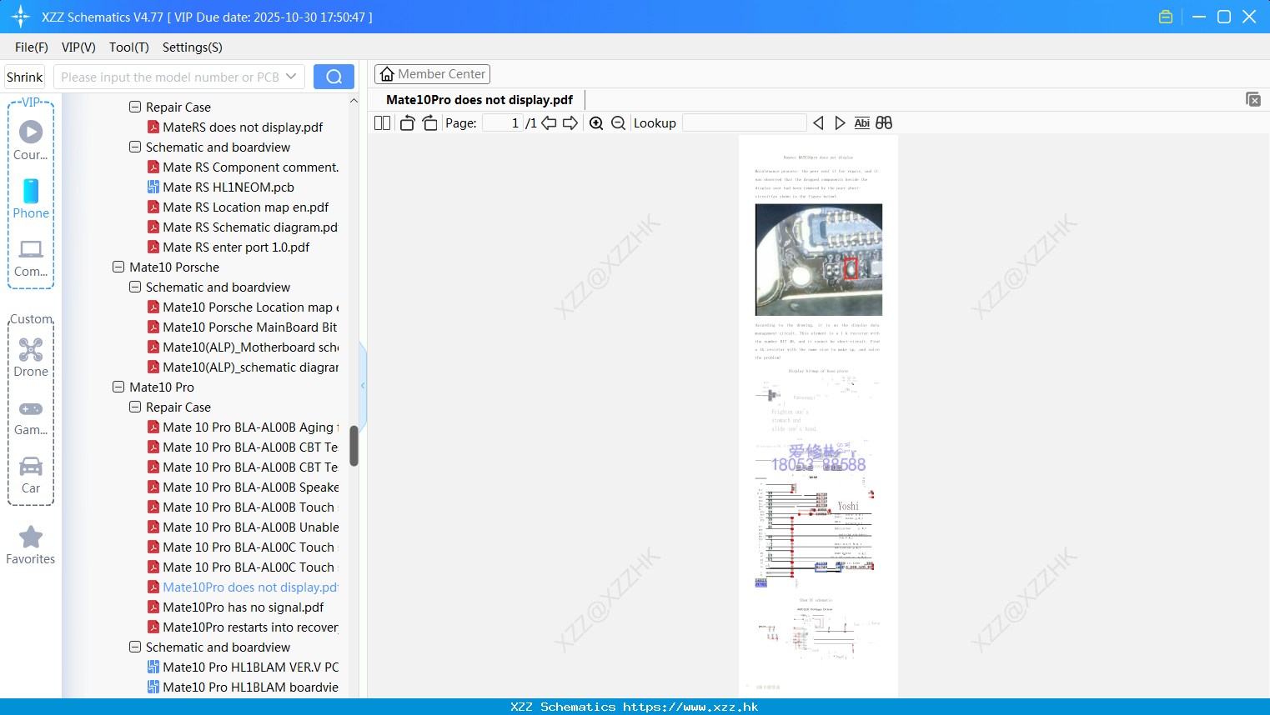The height and width of the screenshot is (715, 1270).
Task: Click the binoculars search icon
Action: click(x=884, y=122)
